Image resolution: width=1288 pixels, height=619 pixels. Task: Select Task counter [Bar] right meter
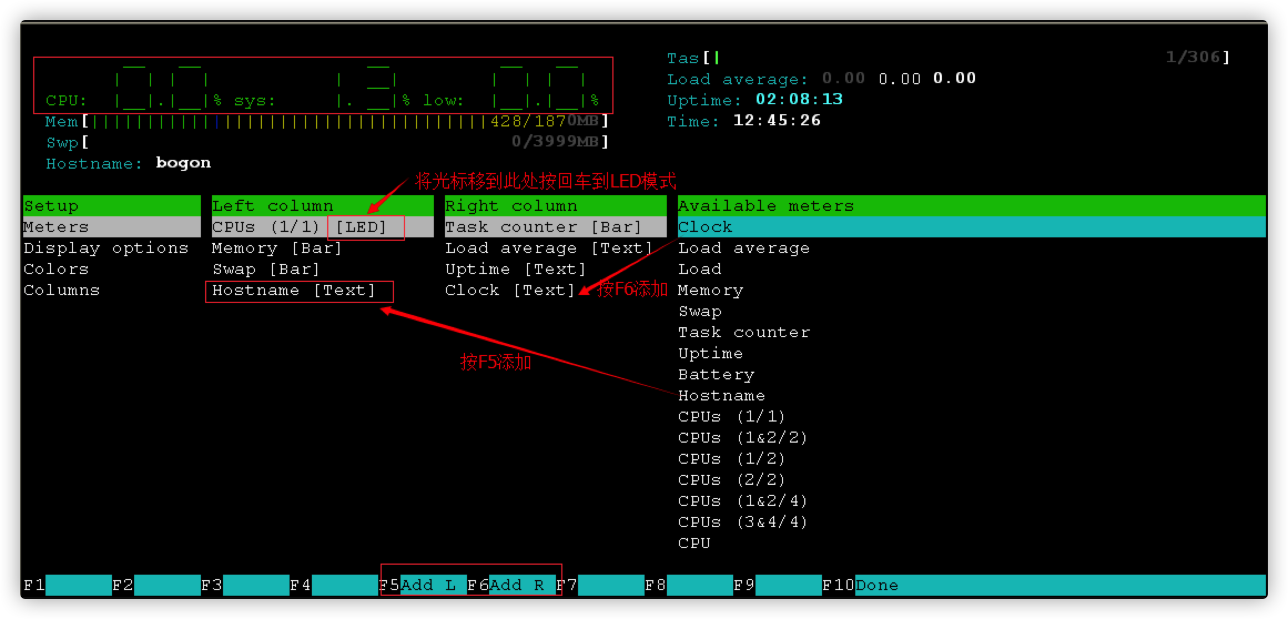pyautogui.click(x=543, y=227)
